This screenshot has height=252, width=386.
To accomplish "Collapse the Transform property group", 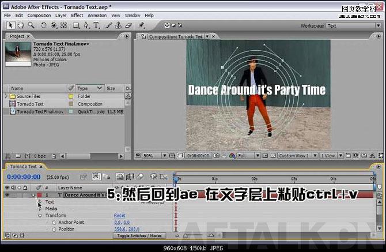I will point(40,216).
